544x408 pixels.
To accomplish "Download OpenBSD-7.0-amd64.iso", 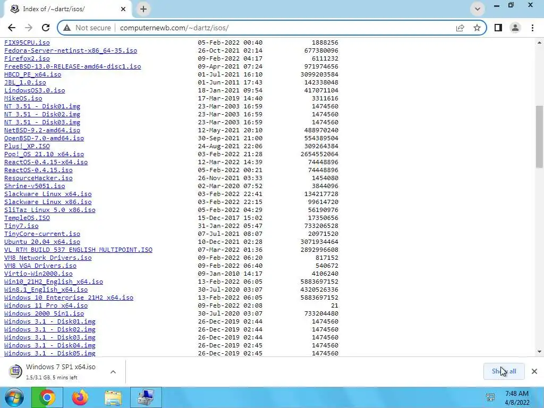I will coord(44,139).
